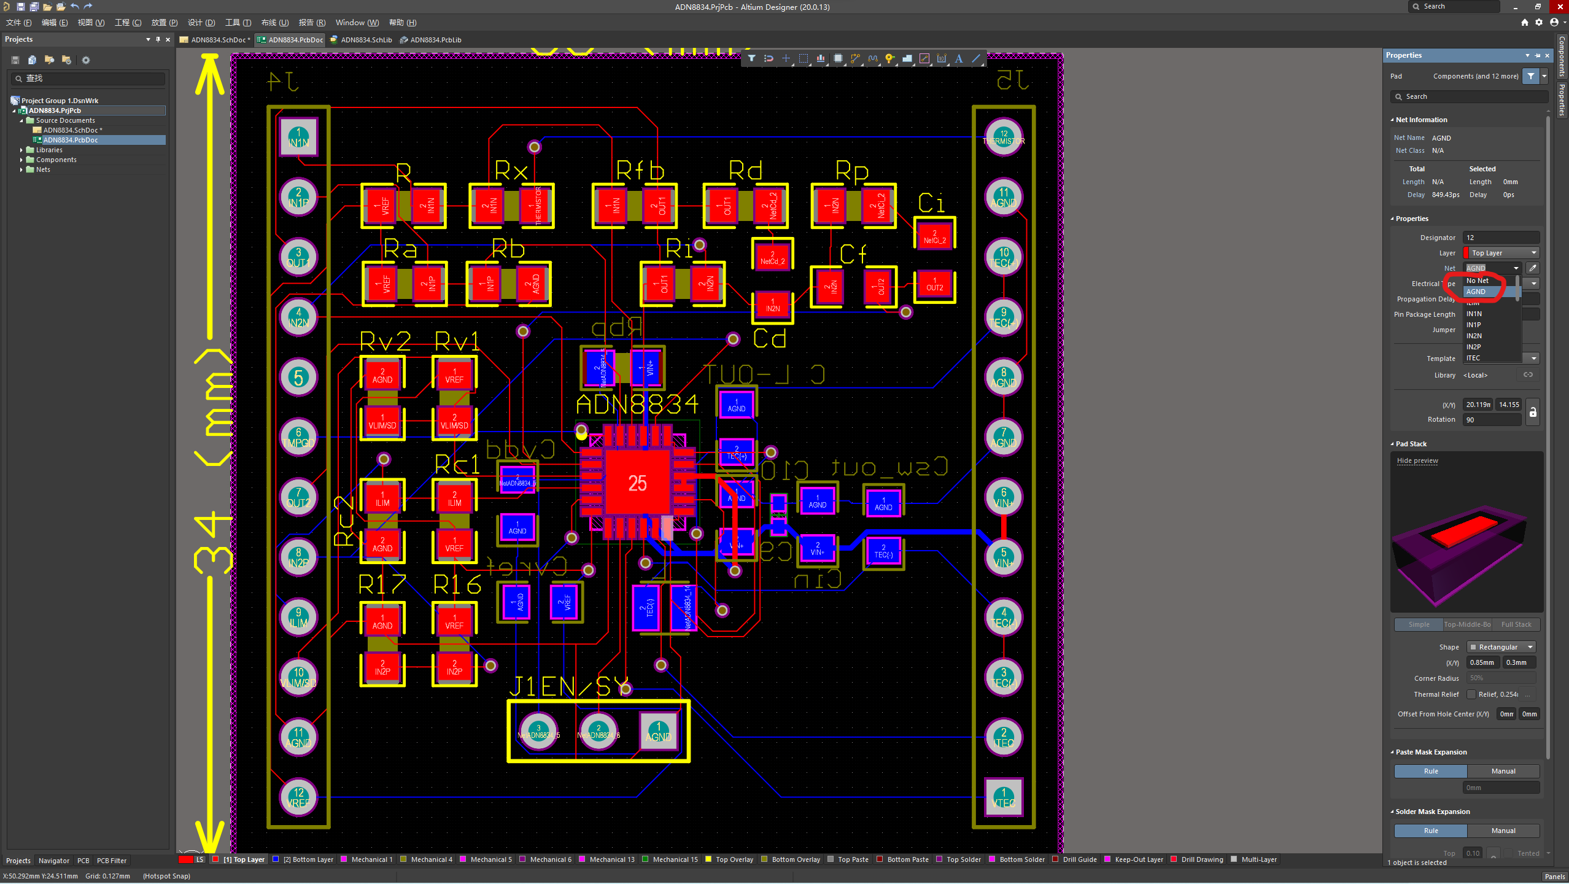The width and height of the screenshot is (1569, 884).
Task: Open the Shape dropdown showing Rectangular
Action: [1501, 647]
